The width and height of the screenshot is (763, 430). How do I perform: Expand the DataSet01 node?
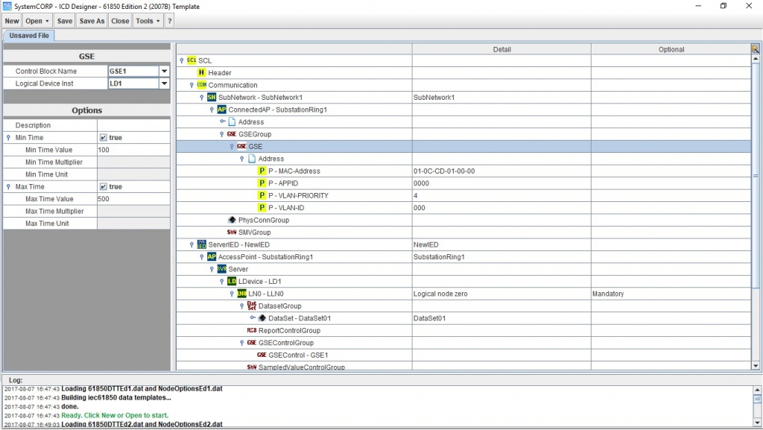[x=253, y=317]
